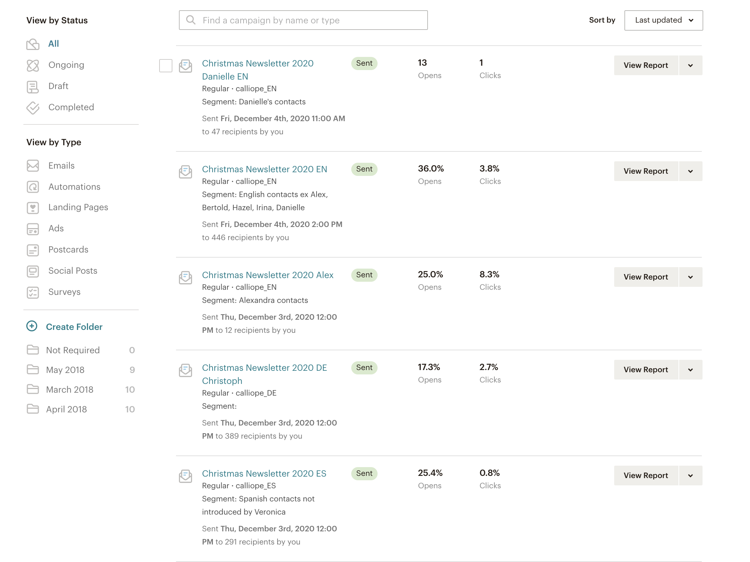
Task: Show all campaigns under View by Status
Action: pyautogui.click(x=53, y=44)
